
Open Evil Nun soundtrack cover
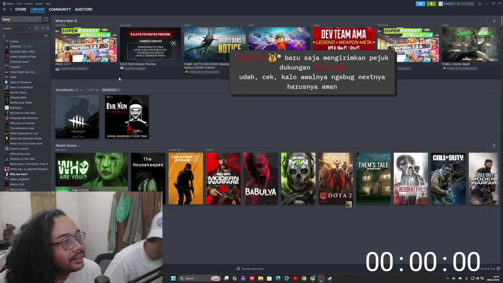pyautogui.click(x=127, y=117)
